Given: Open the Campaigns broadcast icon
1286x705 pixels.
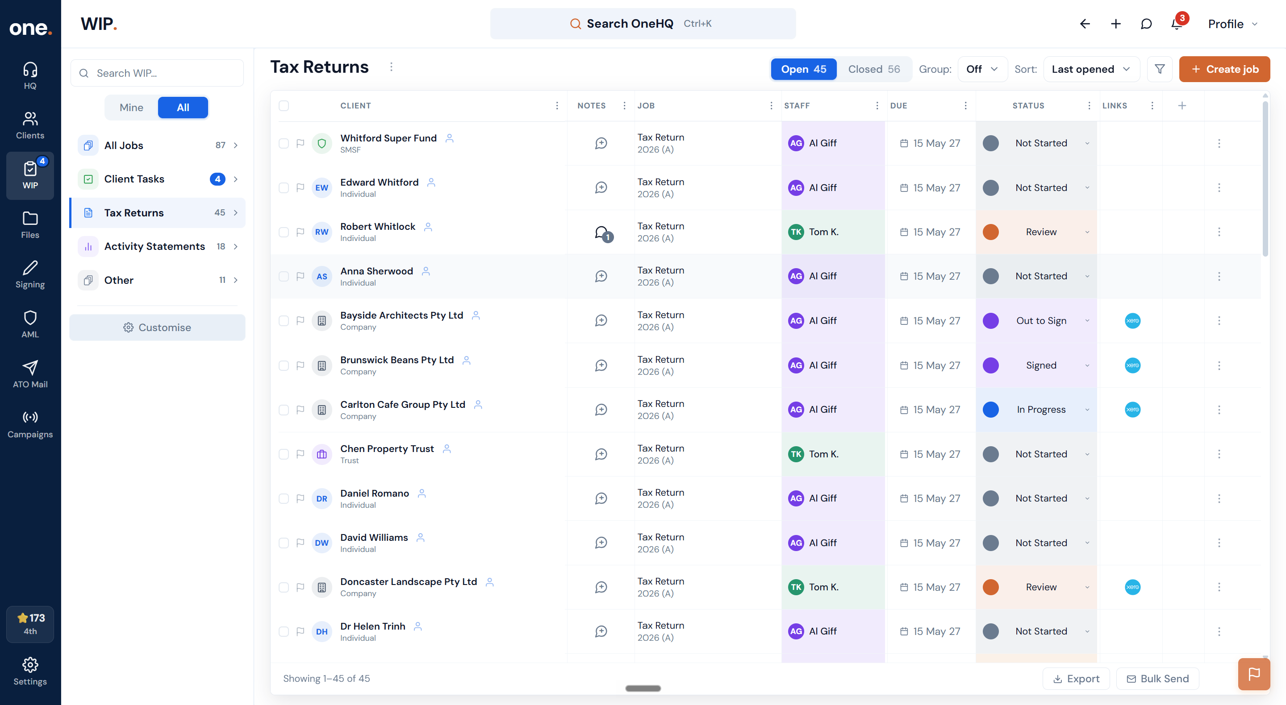Looking at the screenshot, I should 30,425.
